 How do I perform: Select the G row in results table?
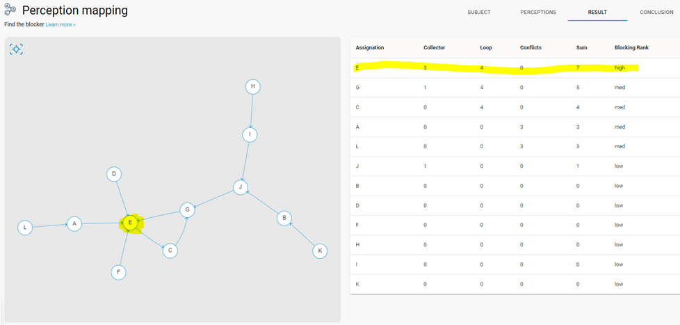tap(515, 88)
